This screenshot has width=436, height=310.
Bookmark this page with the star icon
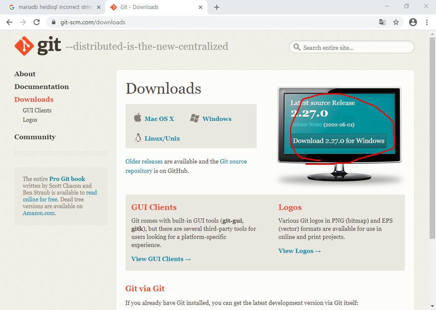(396, 22)
